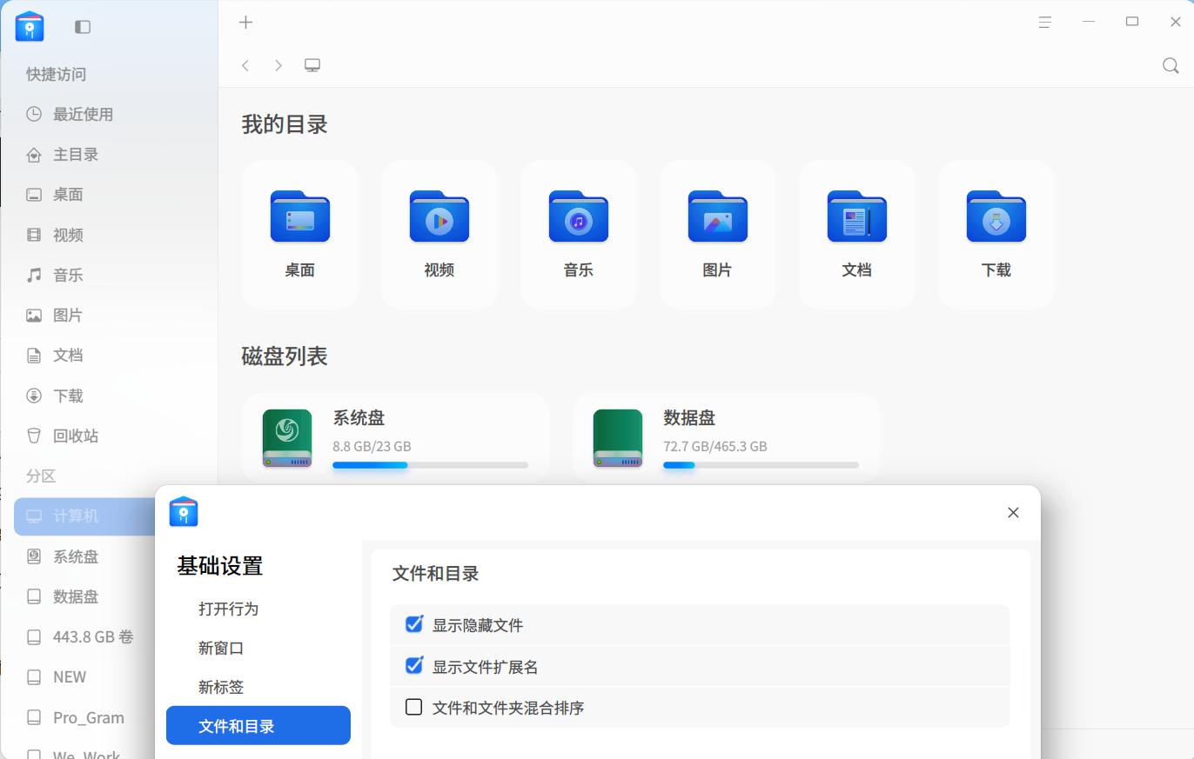
Task: Open the 文档 folder icon
Action: pos(857,216)
